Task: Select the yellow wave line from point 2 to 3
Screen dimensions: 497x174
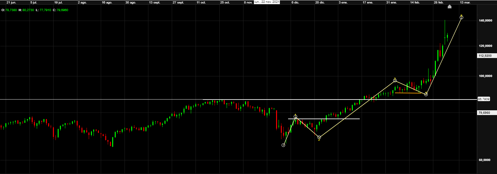Action: click(357, 109)
